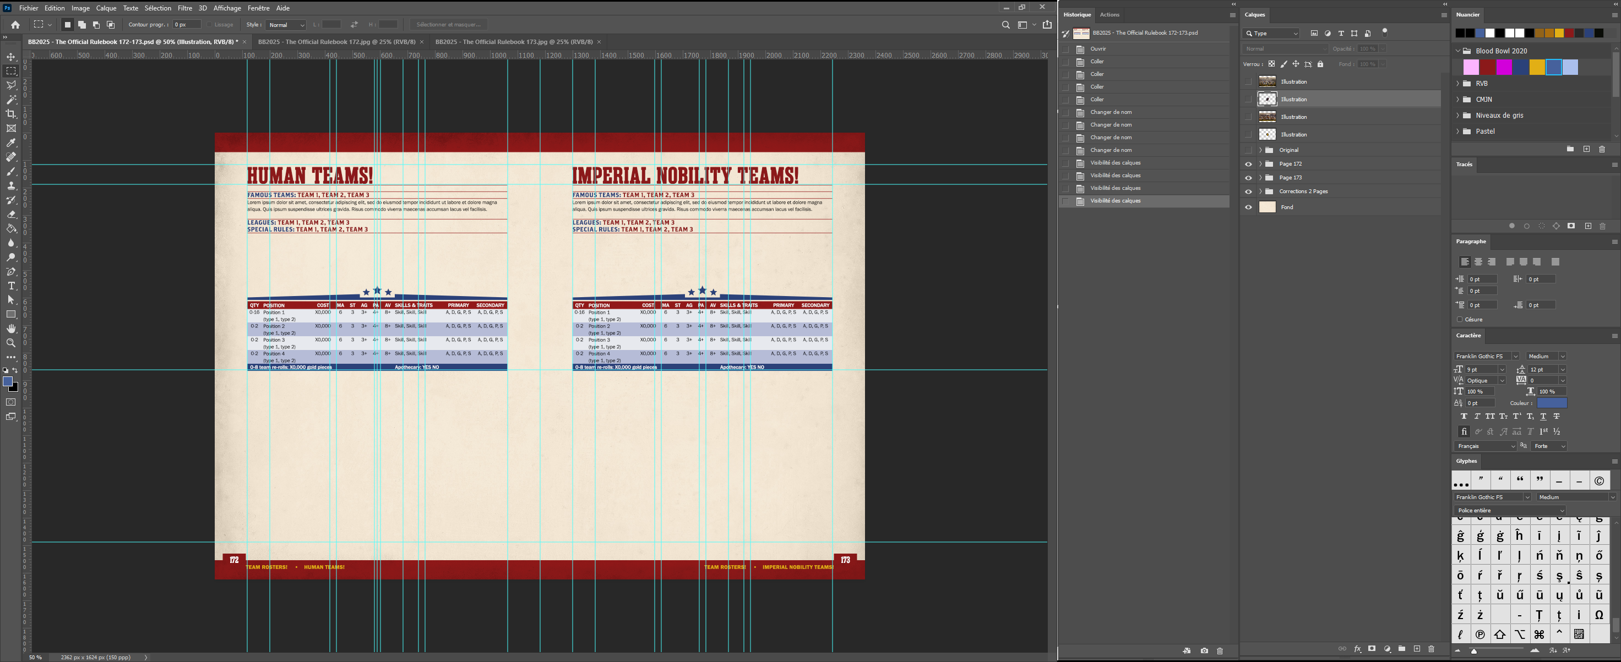Switch to the Rulebook 173.jpg document tab
This screenshot has width=1621, height=662.
[x=514, y=41]
